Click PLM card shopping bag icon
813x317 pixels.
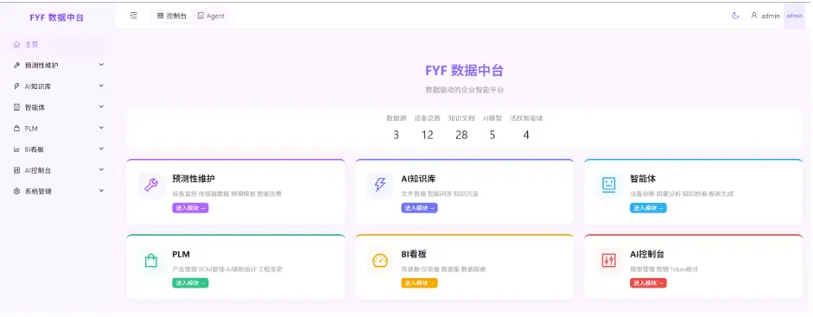coord(151,261)
